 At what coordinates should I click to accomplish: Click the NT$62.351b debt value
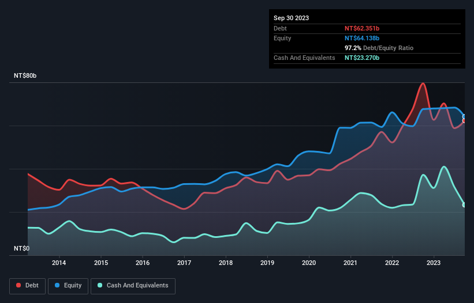click(x=362, y=28)
